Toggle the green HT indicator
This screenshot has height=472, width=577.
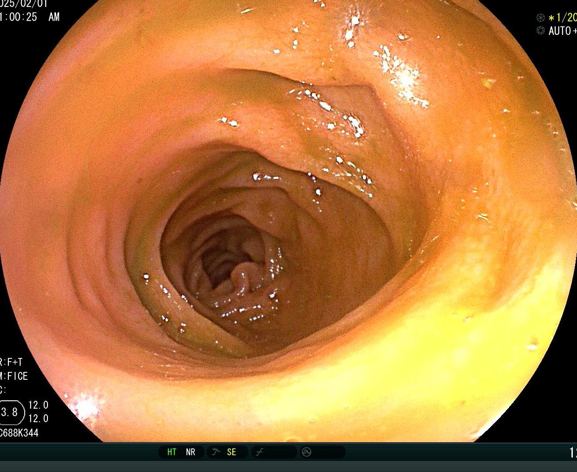click(172, 452)
